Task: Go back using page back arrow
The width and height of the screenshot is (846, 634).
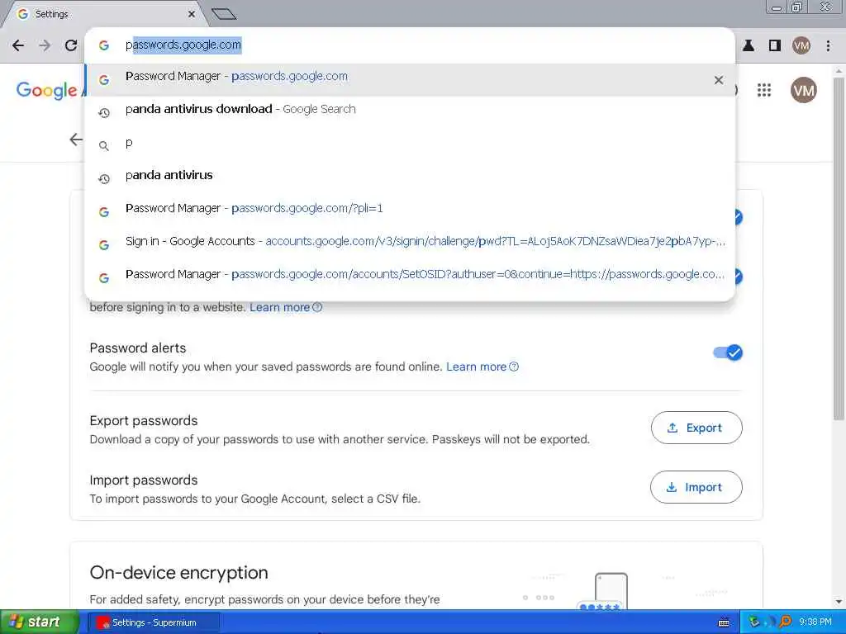Action: (76, 140)
